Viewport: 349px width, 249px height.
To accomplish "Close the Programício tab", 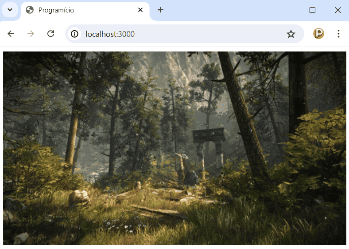I will (x=140, y=10).
